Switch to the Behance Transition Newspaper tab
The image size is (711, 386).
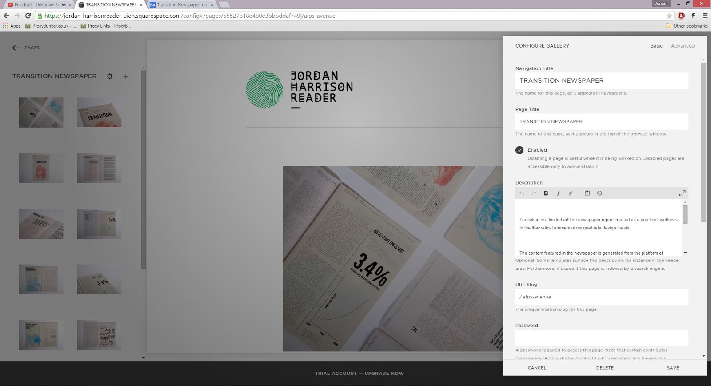181,5
